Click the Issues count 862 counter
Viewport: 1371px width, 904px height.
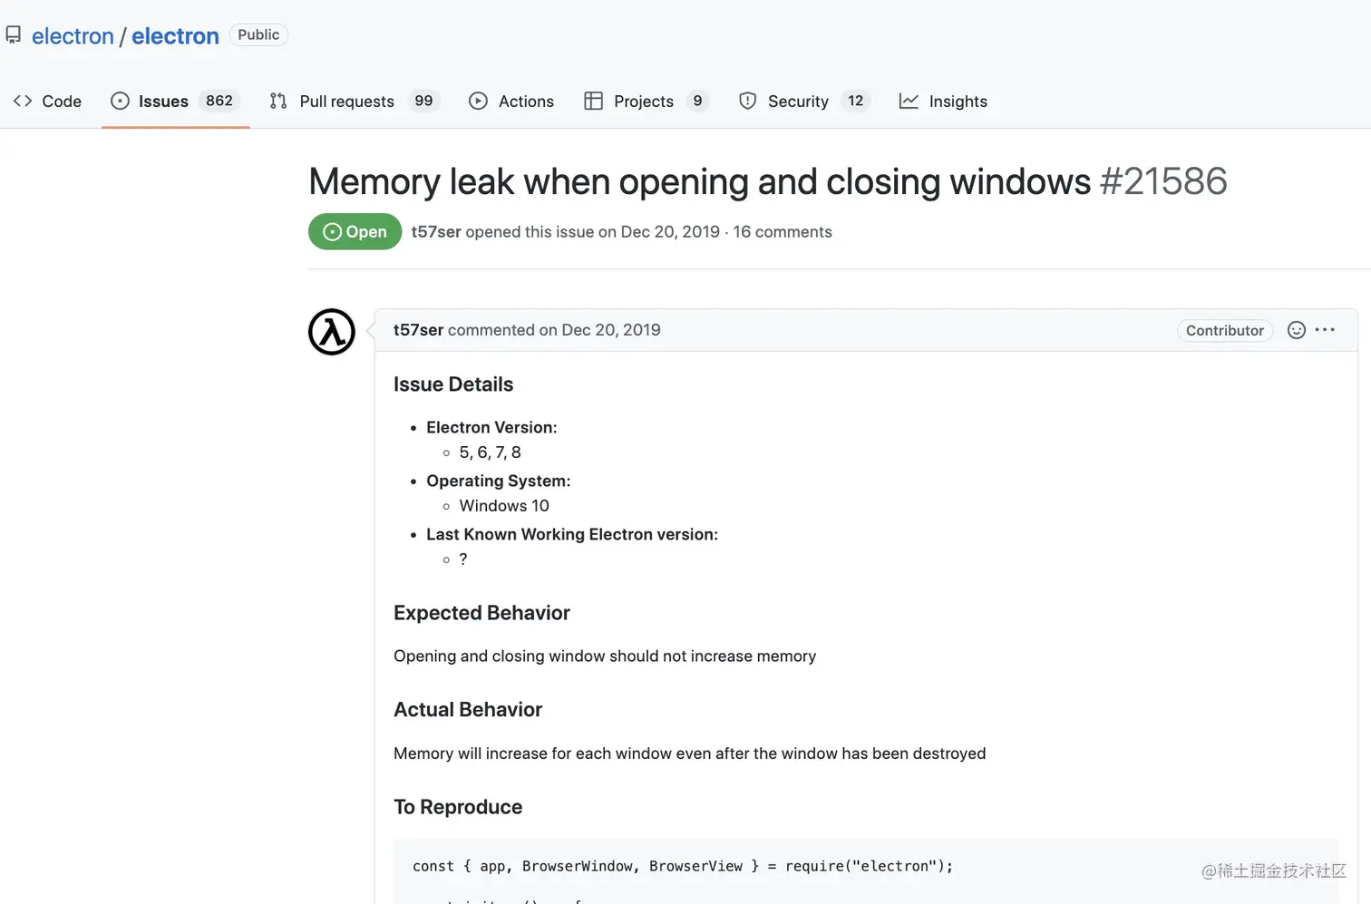[x=219, y=101]
